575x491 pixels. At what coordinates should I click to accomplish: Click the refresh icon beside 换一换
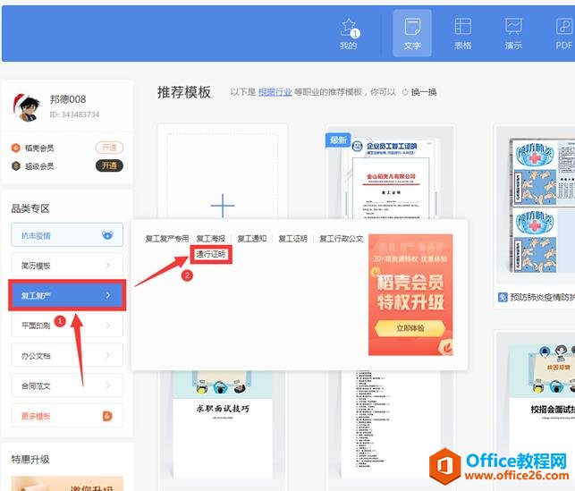pyautogui.click(x=405, y=92)
